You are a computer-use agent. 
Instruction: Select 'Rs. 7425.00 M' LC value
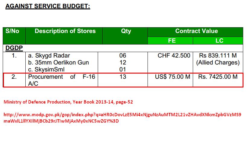tap(218, 77)
